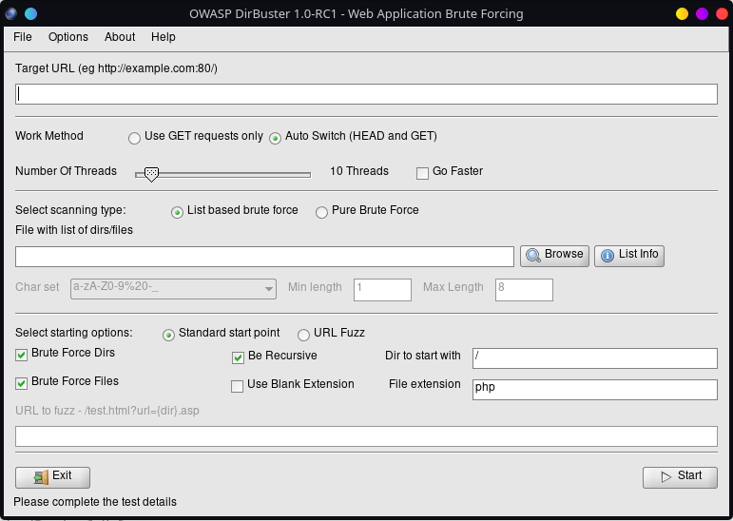
Task: Enable the Go Faster checkbox
Action: (x=423, y=172)
